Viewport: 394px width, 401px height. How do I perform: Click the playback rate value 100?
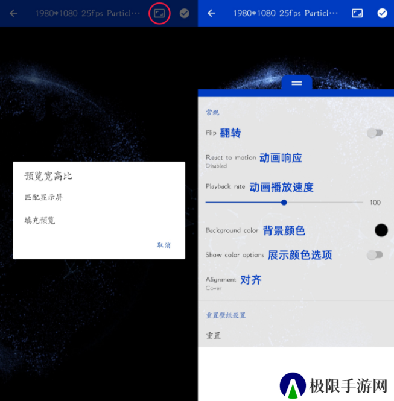click(x=375, y=203)
